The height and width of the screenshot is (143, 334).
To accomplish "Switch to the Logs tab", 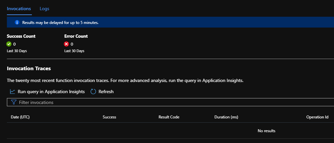I will (x=44, y=9).
